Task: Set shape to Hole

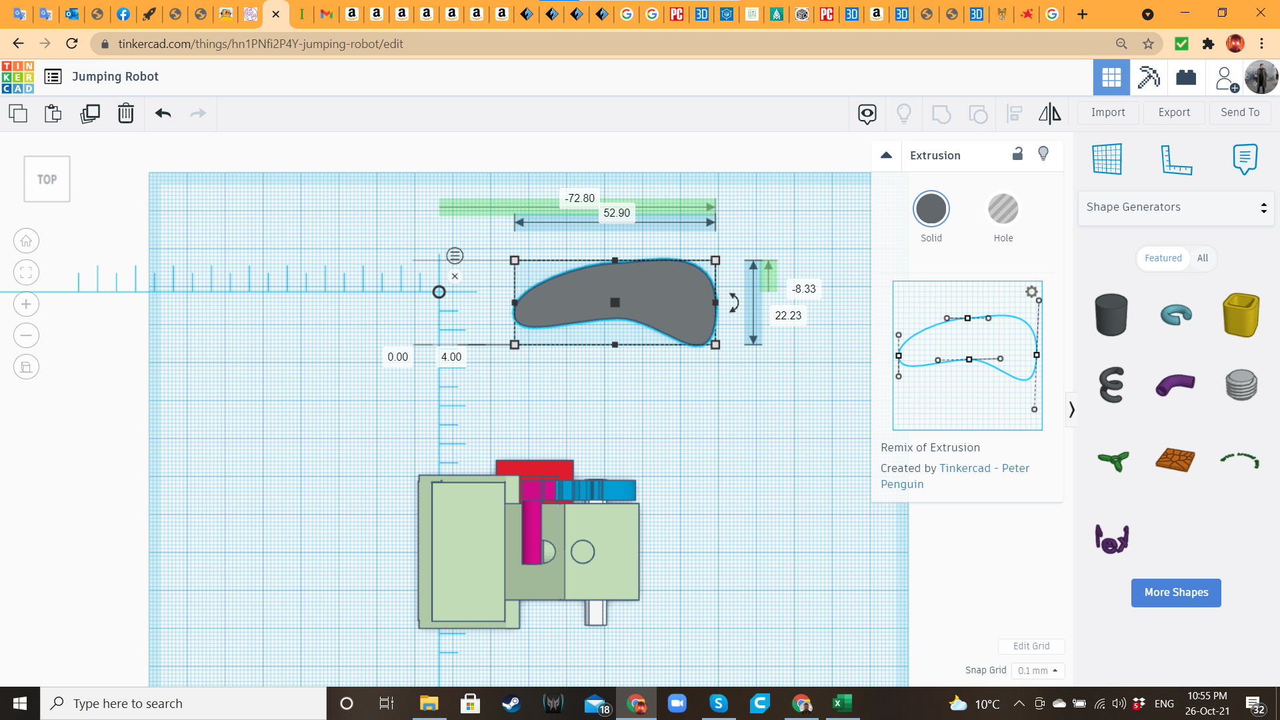Action: (1003, 209)
